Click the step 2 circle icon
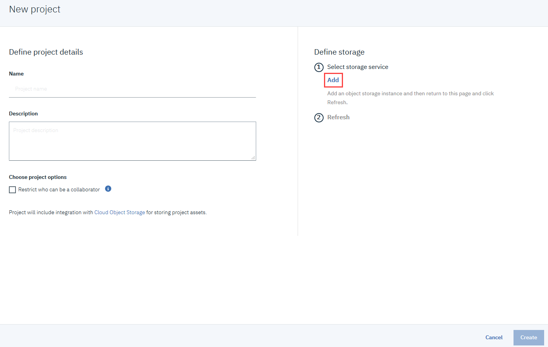Viewport: 548px width, 347px height. [x=319, y=118]
